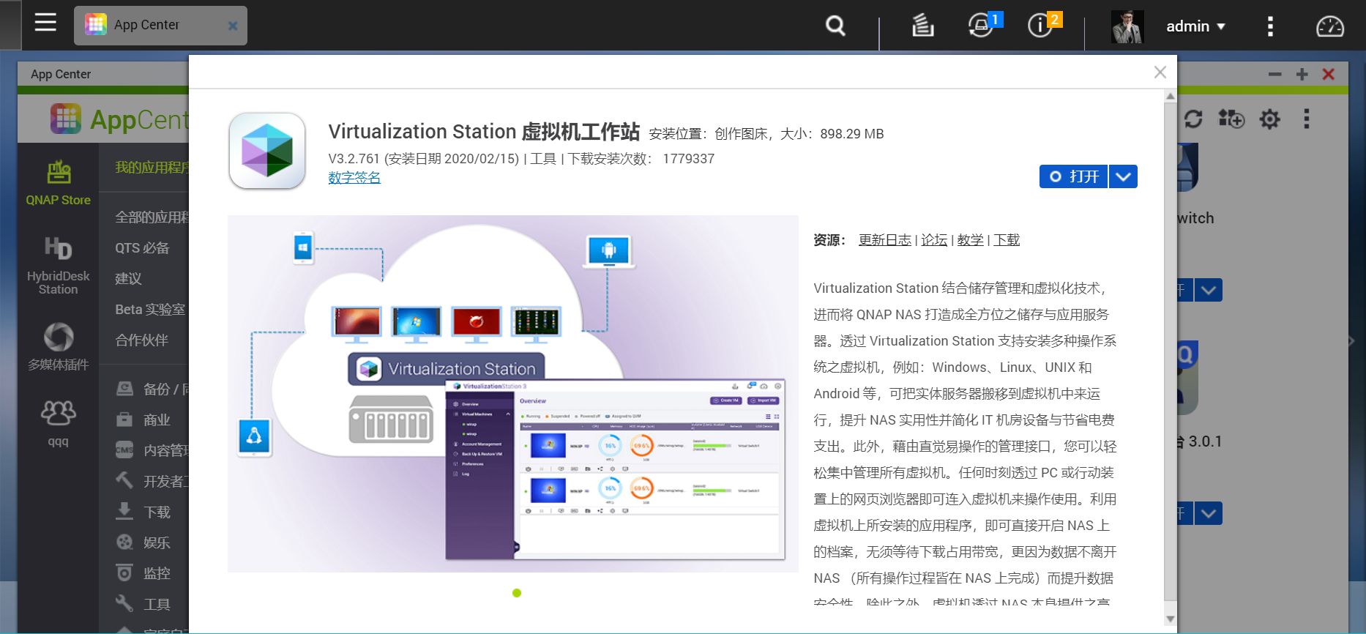1366x634 pixels.
Task: Click the manual install app icon
Action: coord(1231,119)
